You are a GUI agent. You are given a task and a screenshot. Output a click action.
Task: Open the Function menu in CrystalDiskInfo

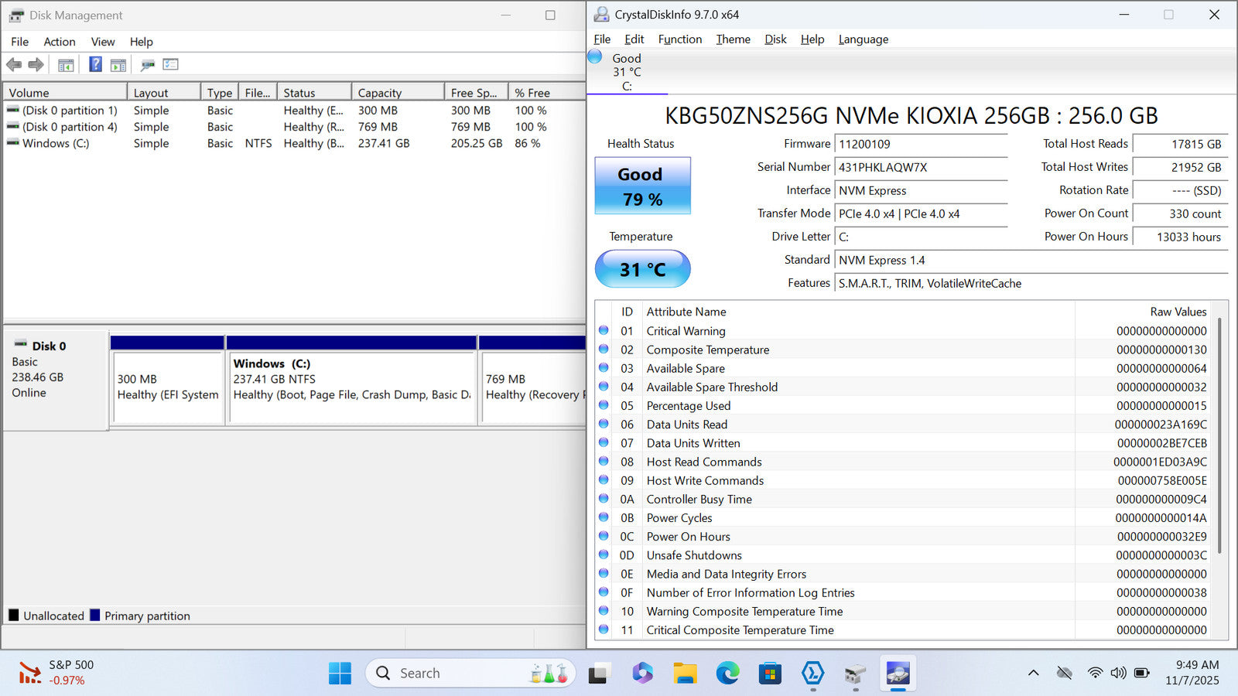point(679,39)
